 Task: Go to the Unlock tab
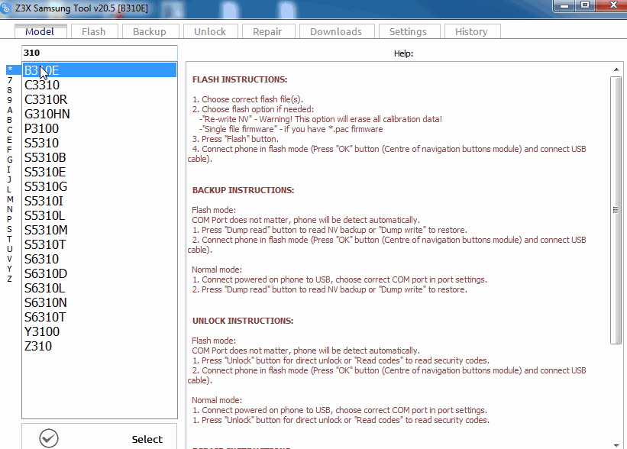(x=210, y=31)
